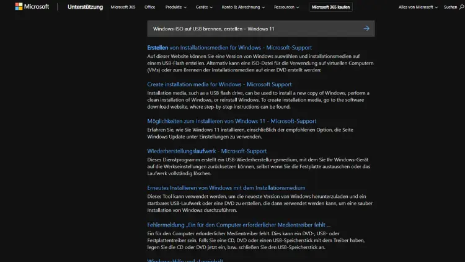Open the 'Wiederherstellungslaufwerk - Microsoft-Support' result
465x262 pixels.
pyautogui.click(x=207, y=151)
